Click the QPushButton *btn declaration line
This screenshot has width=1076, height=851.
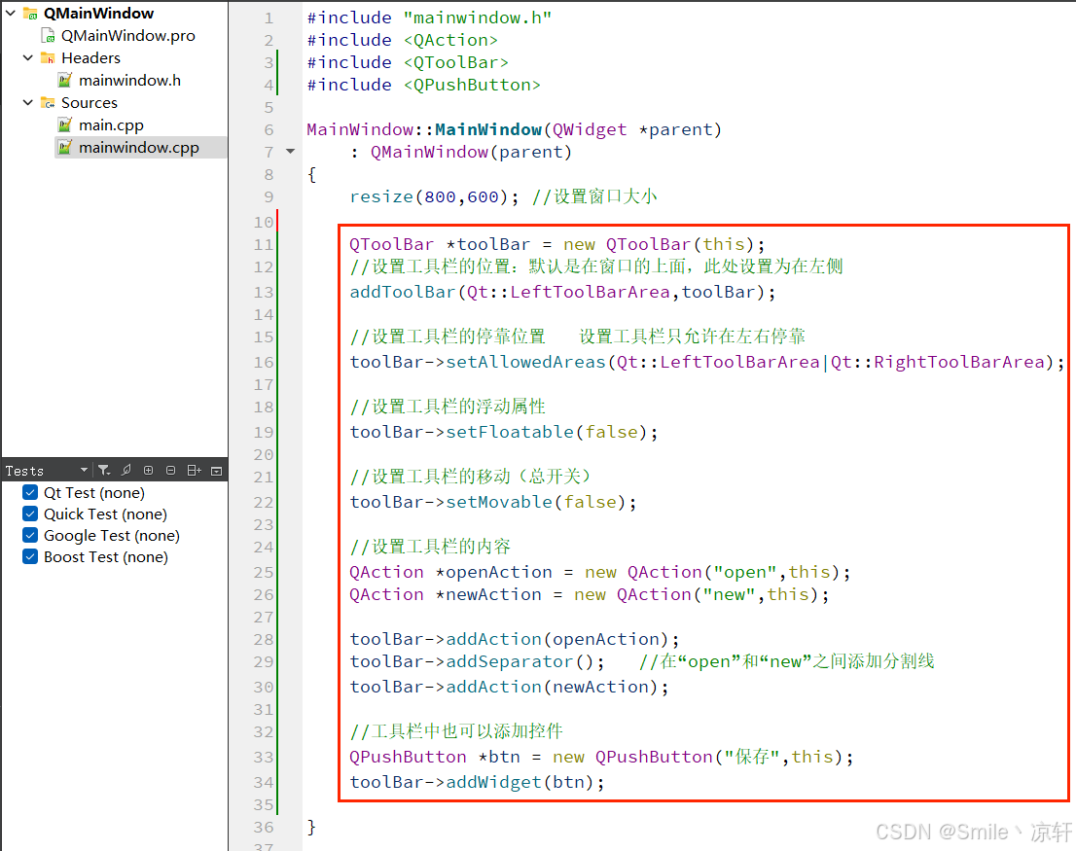[x=602, y=757]
